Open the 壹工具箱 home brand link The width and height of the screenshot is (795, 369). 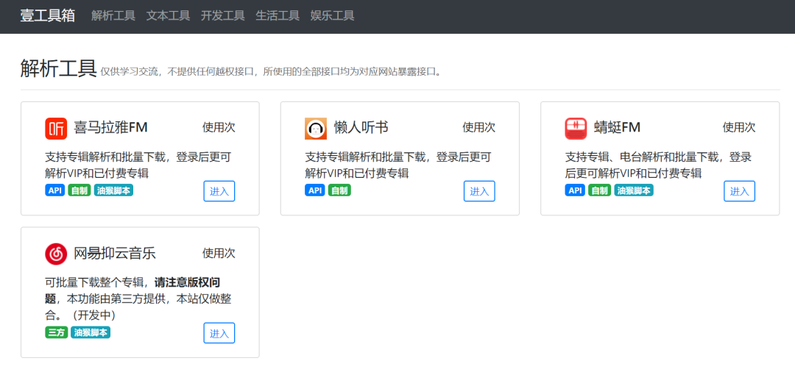[48, 15]
